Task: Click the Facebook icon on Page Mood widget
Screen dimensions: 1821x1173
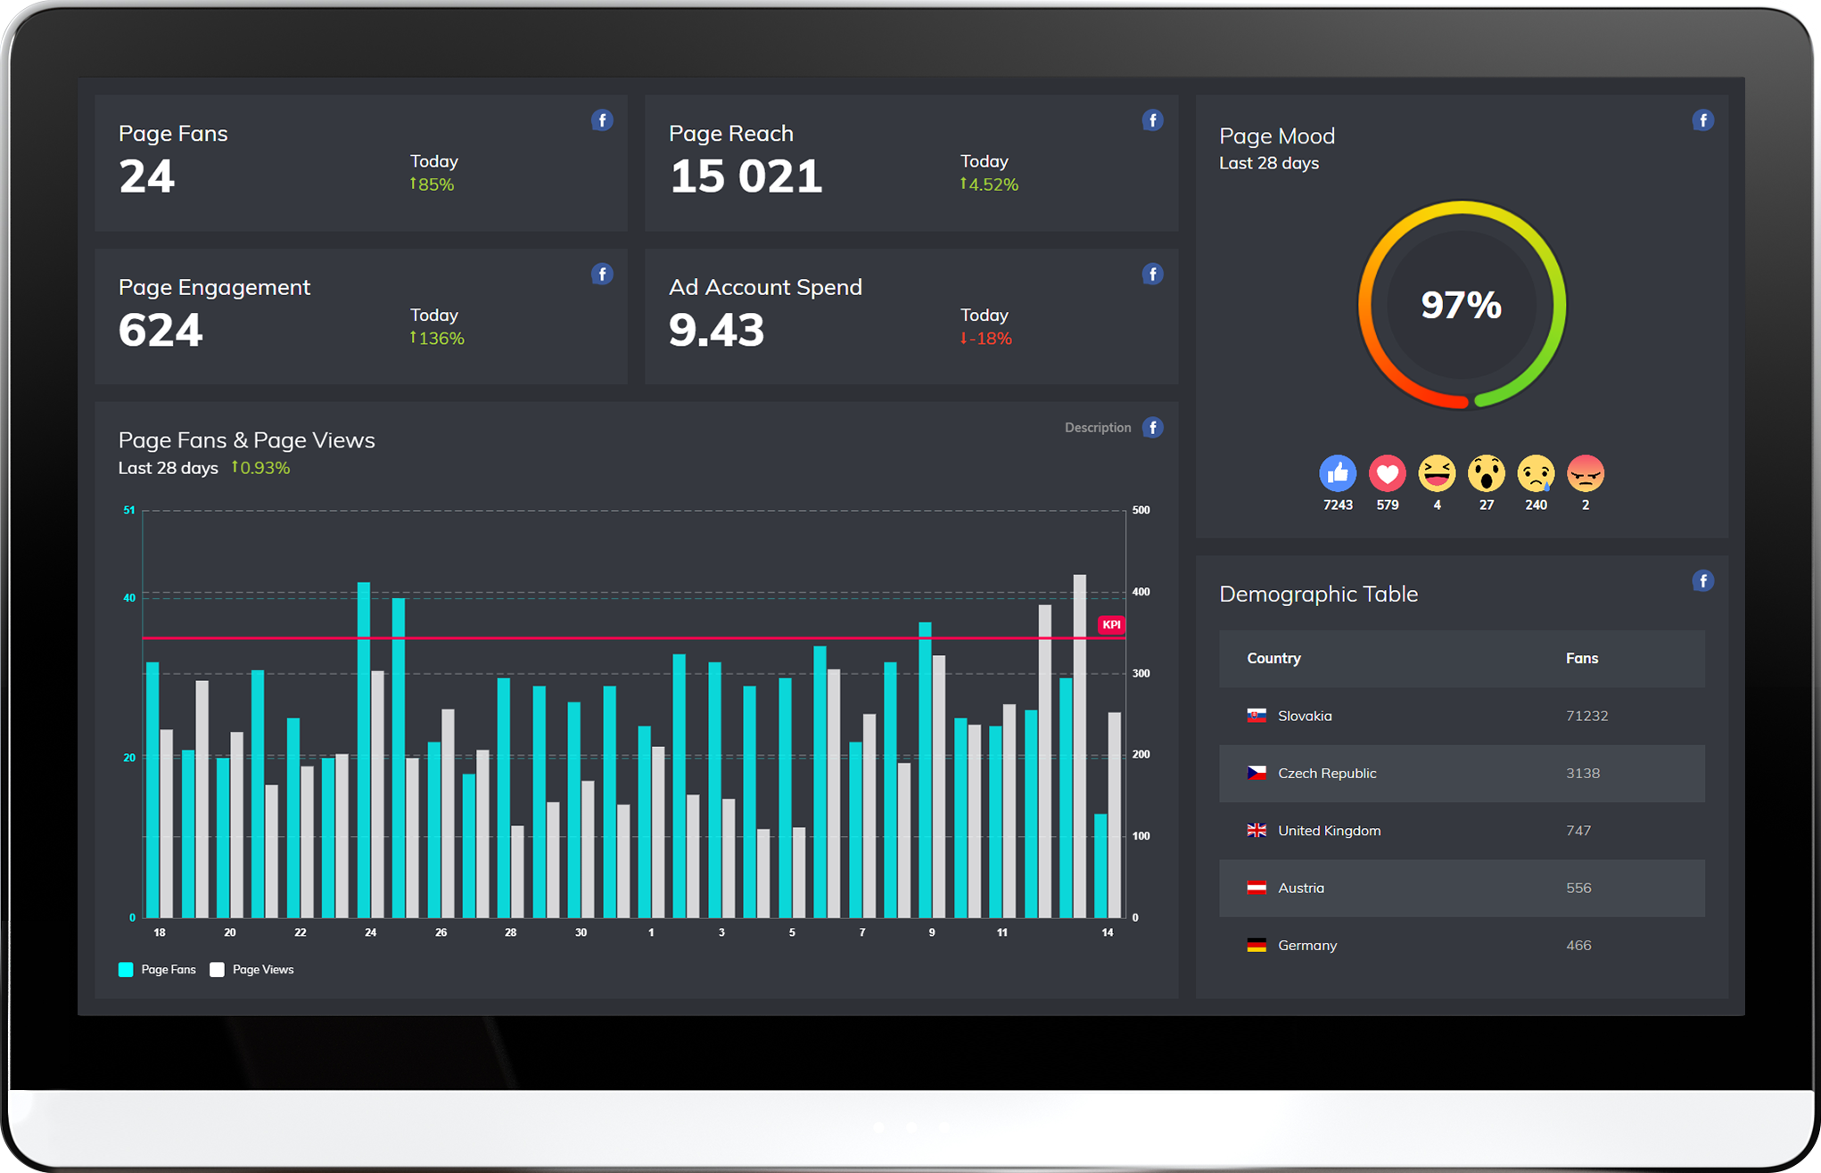Action: coord(1702,120)
